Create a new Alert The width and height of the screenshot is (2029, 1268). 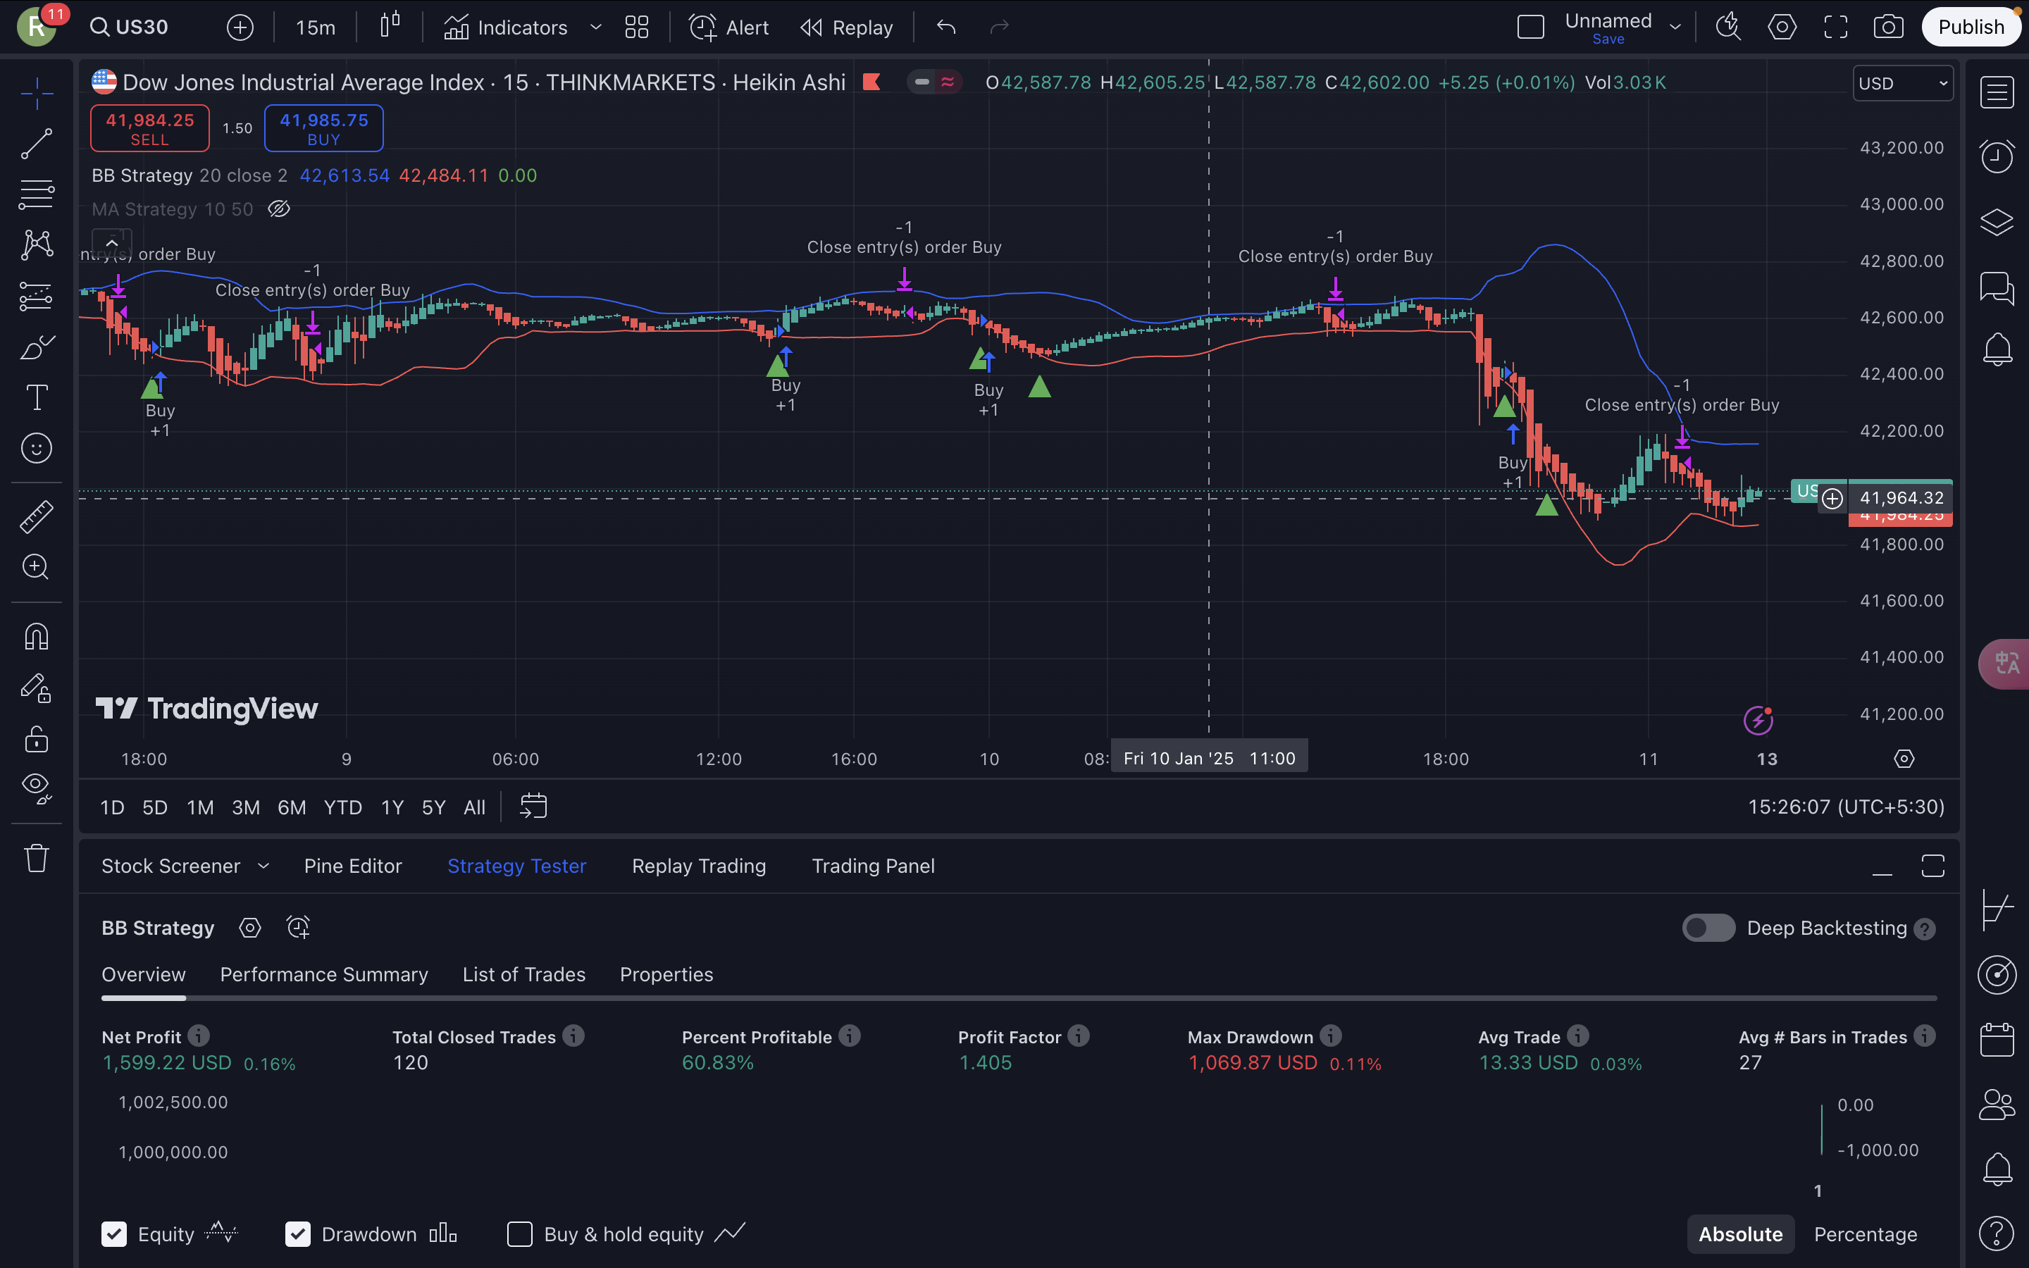tap(728, 27)
